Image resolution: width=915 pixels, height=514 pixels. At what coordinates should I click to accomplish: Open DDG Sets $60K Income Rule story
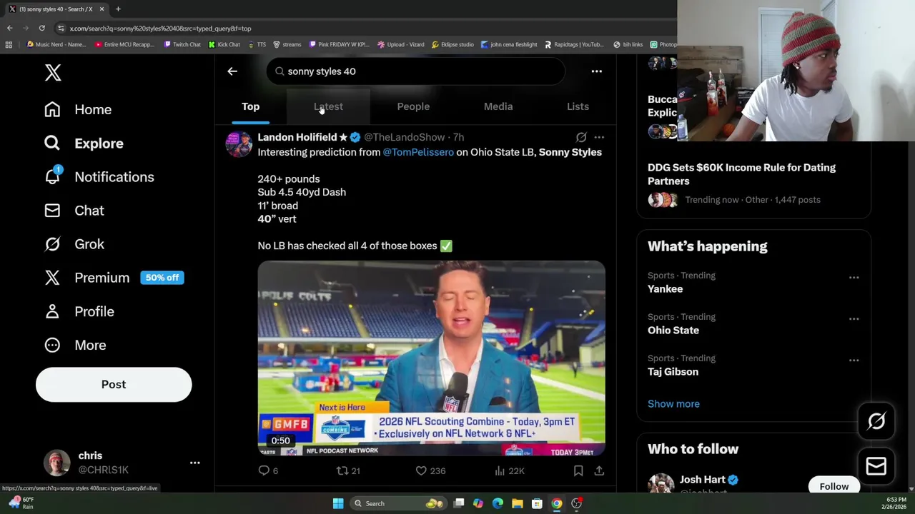741,174
